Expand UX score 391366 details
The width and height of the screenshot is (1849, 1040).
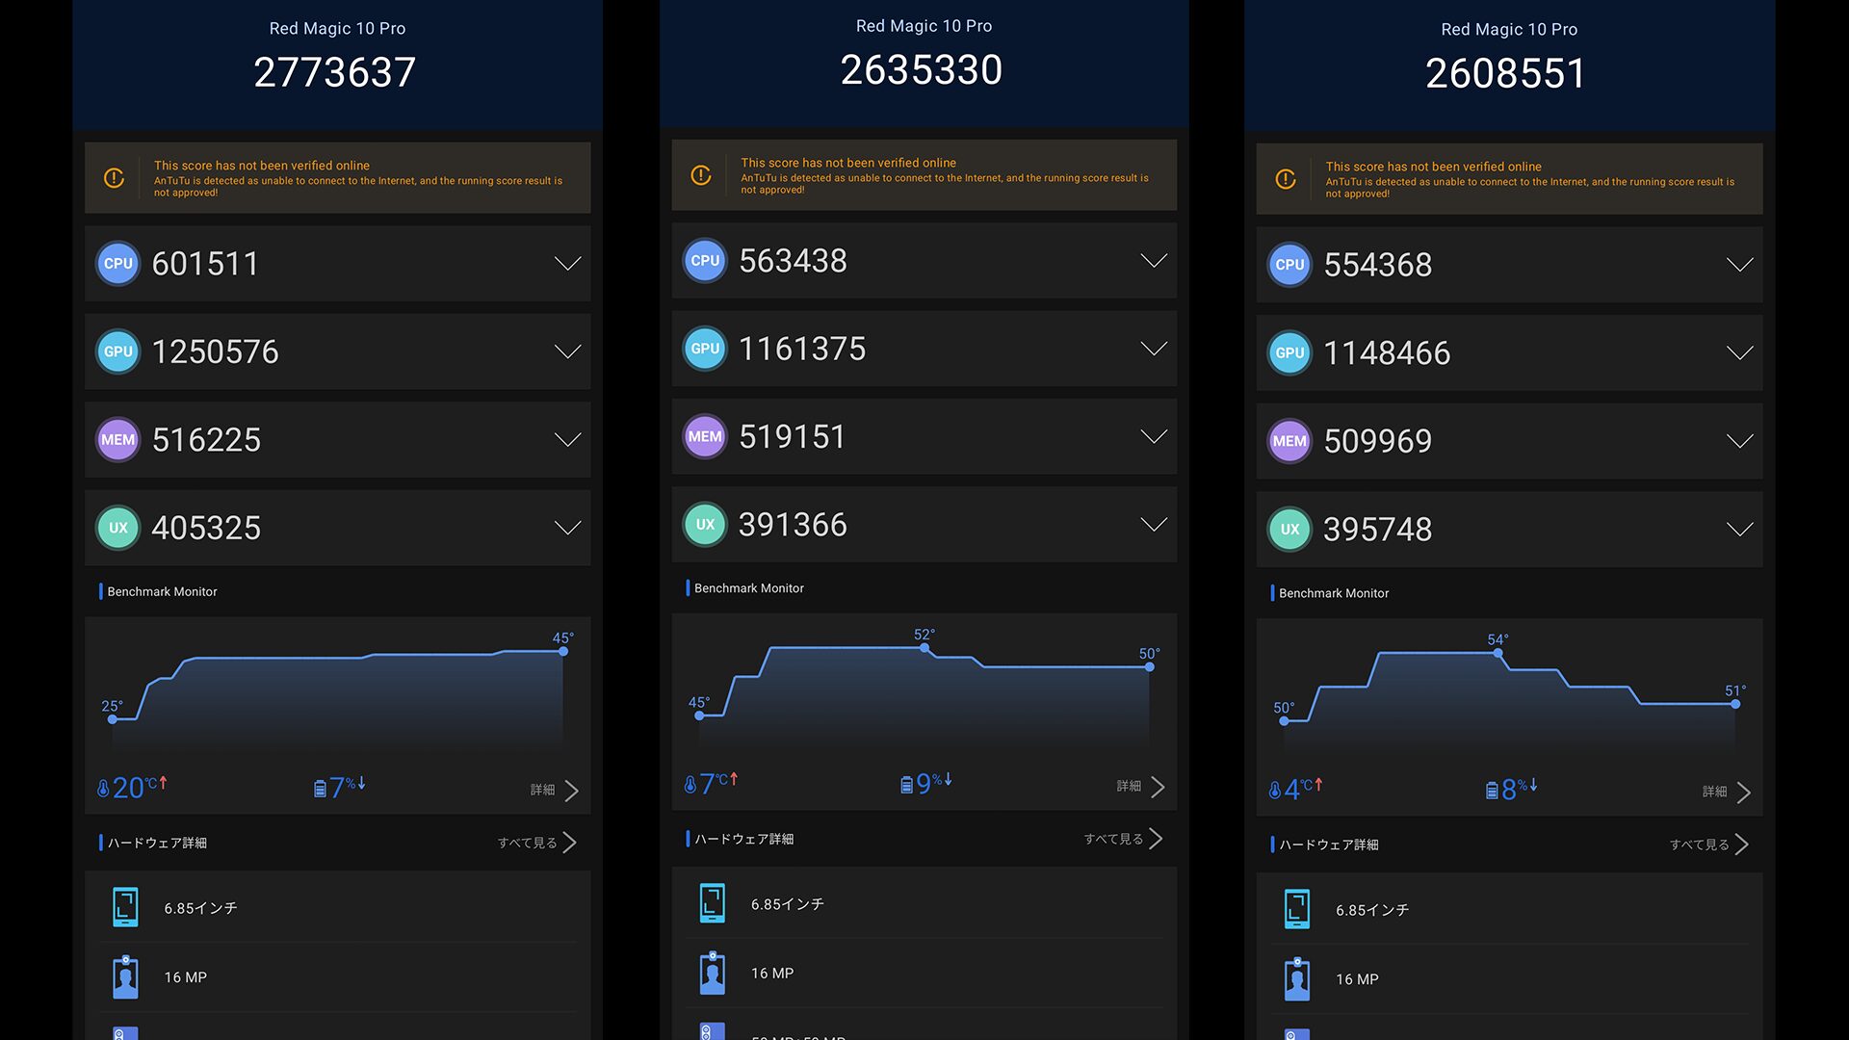pos(1154,525)
